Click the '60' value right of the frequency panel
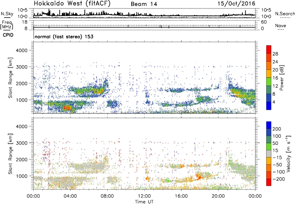The height and width of the screenshot is (204, 295). [264, 22]
